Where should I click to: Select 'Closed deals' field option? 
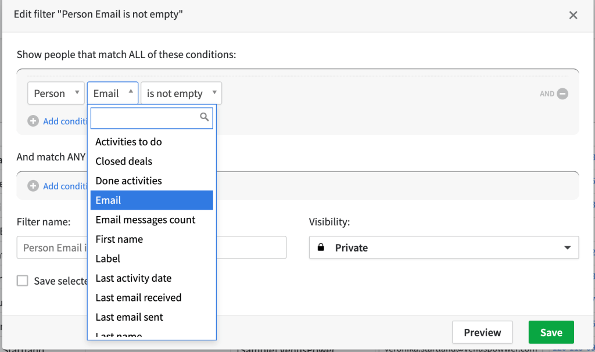pos(152,161)
